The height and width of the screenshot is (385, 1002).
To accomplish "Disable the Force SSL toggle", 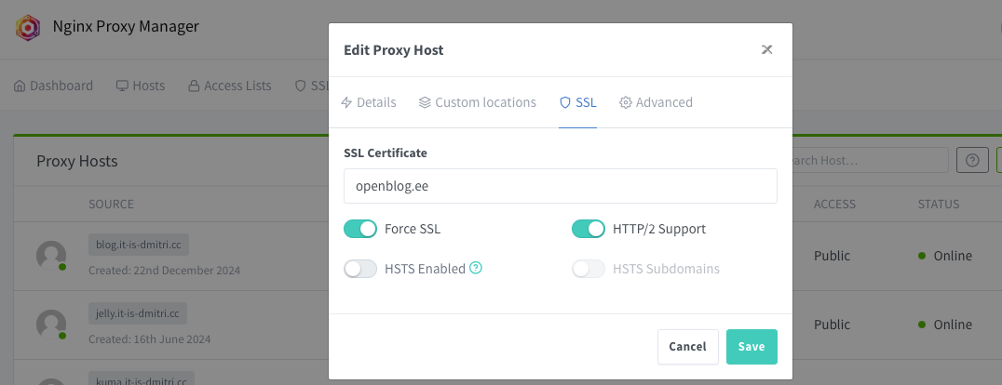I will (360, 229).
